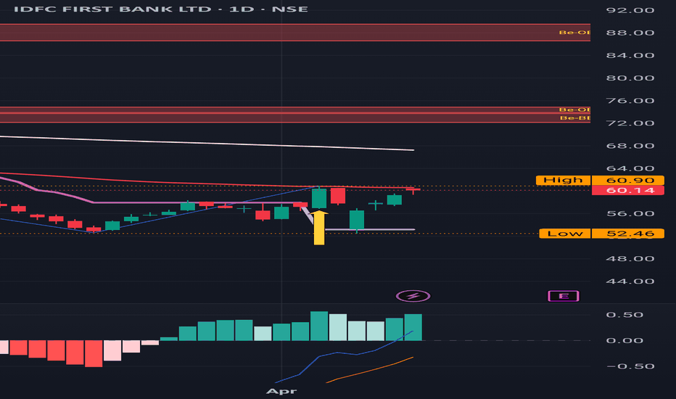This screenshot has height=399, width=676.
Task: Click the IDFC FIRST BANK LTD chart title
Action: click(x=161, y=9)
